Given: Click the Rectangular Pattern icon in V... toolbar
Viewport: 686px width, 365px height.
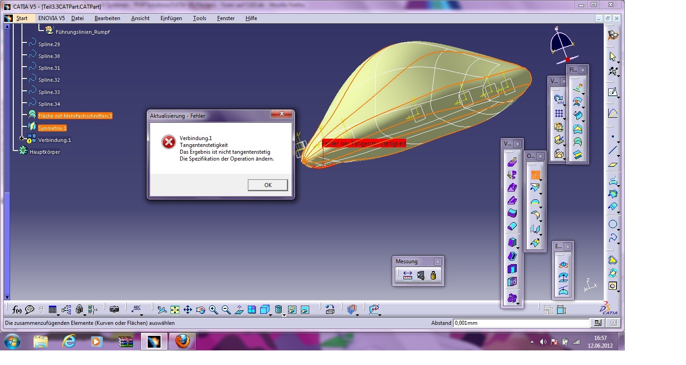Looking at the screenshot, I should [558, 113].
